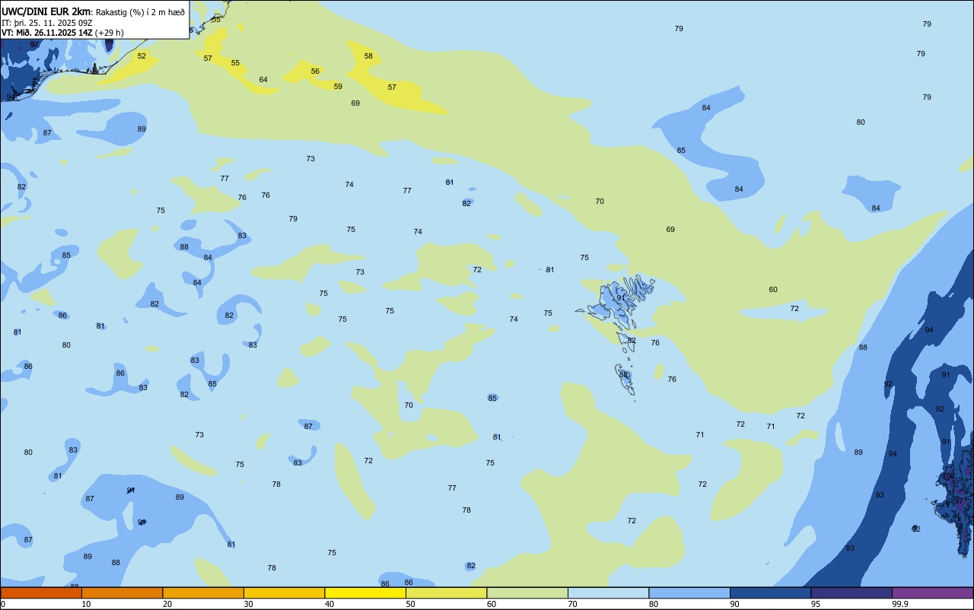Click the humidity value 100 on the map
This screenshot has width=974, height=610.
[949, 476]
